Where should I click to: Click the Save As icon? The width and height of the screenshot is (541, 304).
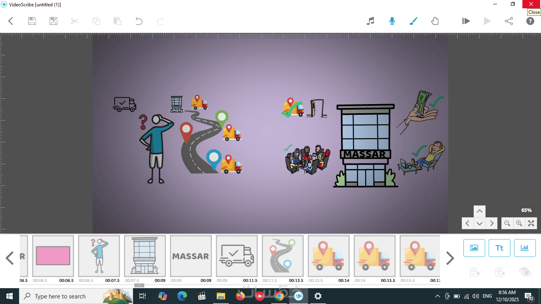coord(53,21)
